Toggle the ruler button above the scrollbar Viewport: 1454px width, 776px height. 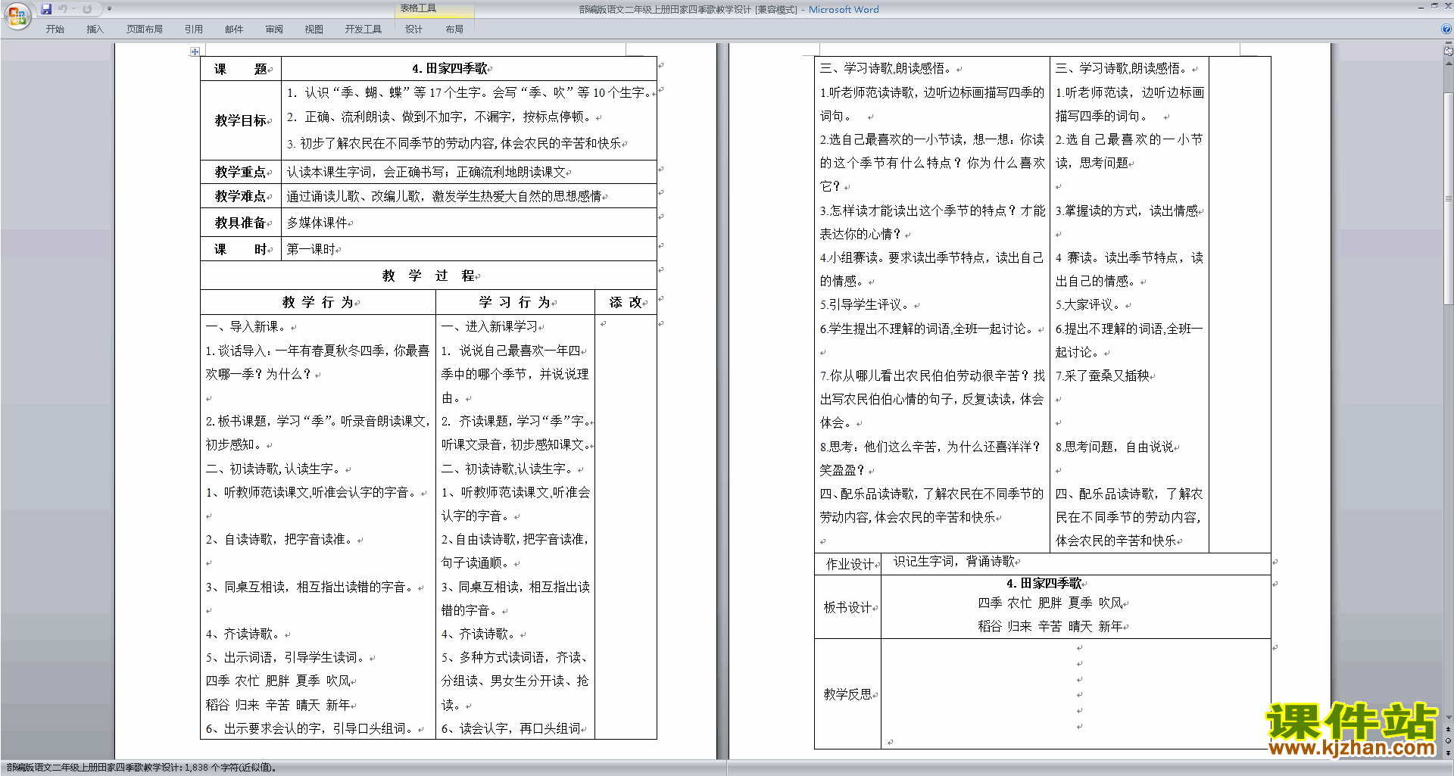point(1449,51)
